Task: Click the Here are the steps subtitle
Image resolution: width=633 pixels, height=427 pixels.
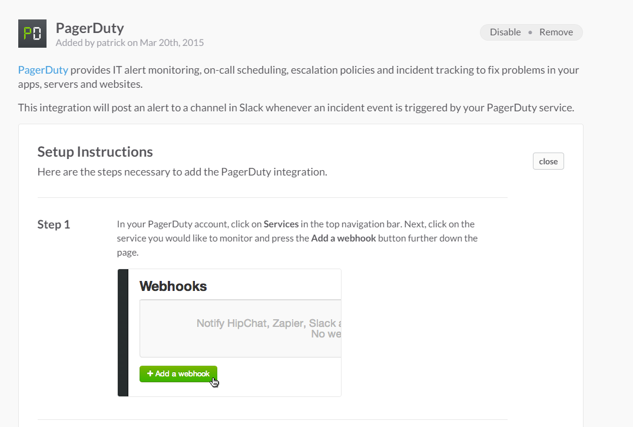Action: pyautogui.click(x=182, y=172)
